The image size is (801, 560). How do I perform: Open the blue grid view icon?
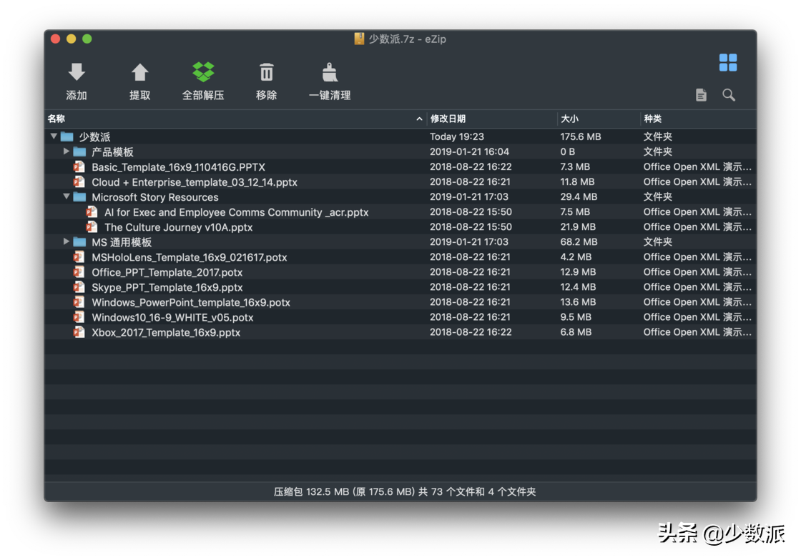pyautogui.click(x=728, y=62)
